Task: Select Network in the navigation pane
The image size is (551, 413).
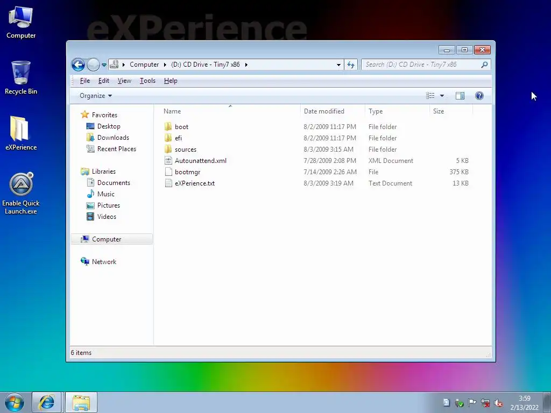Action: (x=104, y=262)
